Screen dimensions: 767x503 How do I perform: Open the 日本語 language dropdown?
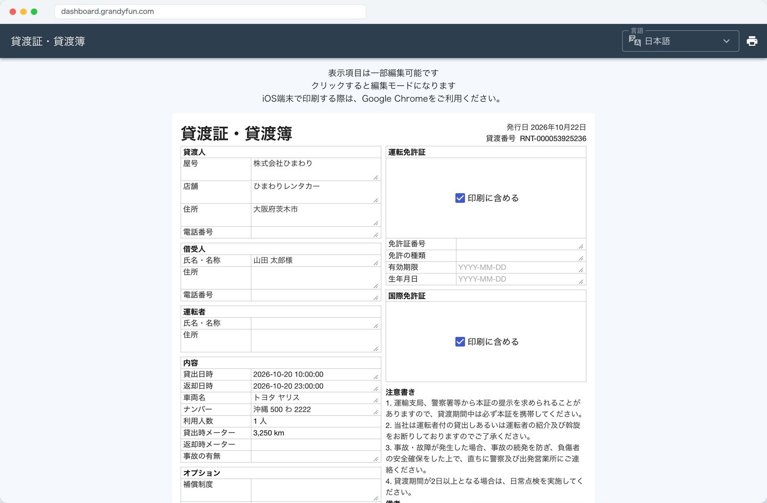(680, 41)
